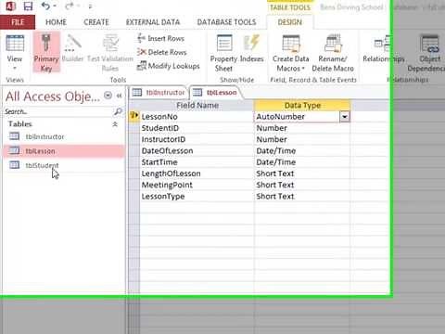The image size is (445, 334).
Task: Click the StartTime field name cell
Action: (197, 162)
